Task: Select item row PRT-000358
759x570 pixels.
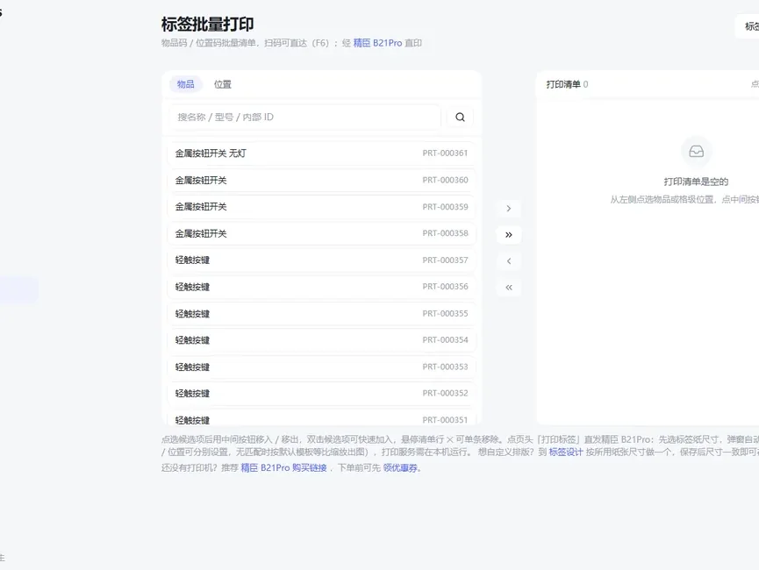Action: pyautogui.click(x=321, y=233)
